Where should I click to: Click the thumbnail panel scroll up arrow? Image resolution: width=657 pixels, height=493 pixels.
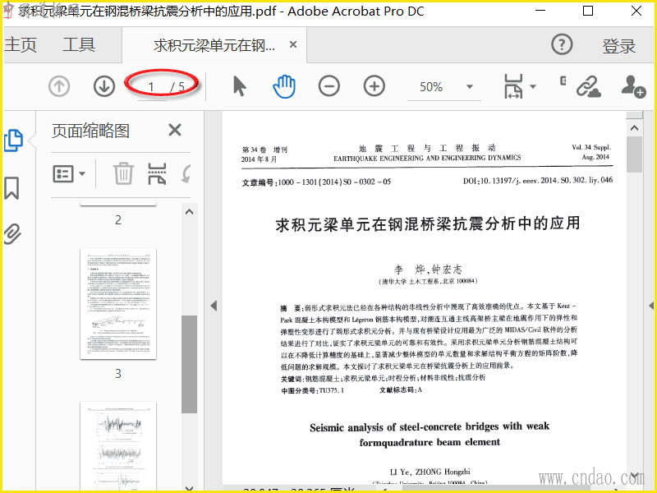coord(190,212)
